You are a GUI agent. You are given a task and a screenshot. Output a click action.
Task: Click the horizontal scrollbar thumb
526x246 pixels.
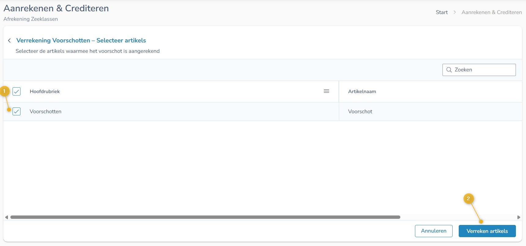[205, 217]
